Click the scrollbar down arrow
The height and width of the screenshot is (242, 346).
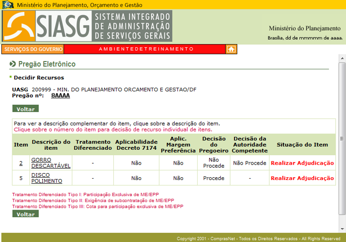point(342,229)
